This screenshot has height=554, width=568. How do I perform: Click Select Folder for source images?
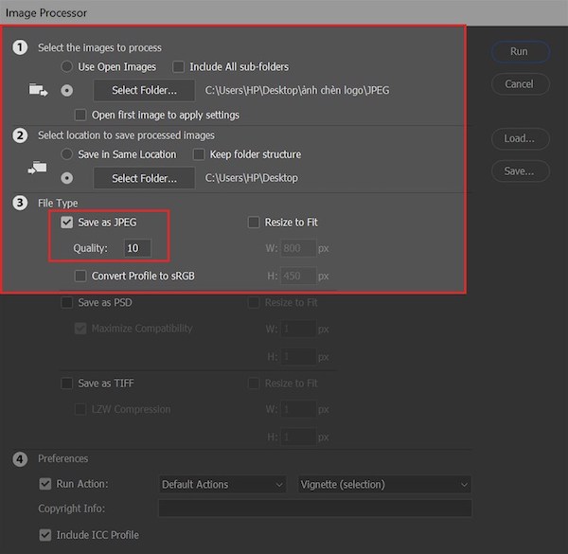(144, 91)
